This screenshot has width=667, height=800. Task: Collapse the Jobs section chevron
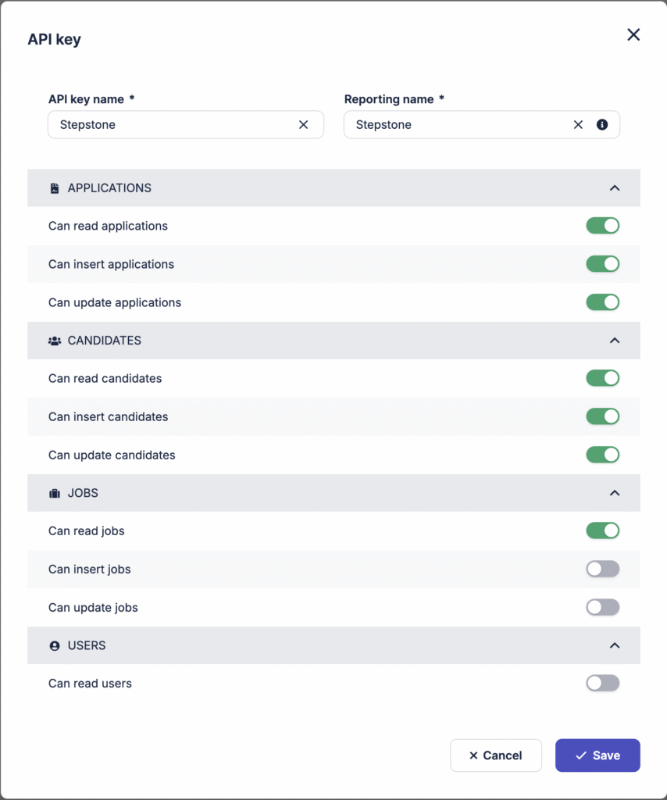[x=615, y=493]
